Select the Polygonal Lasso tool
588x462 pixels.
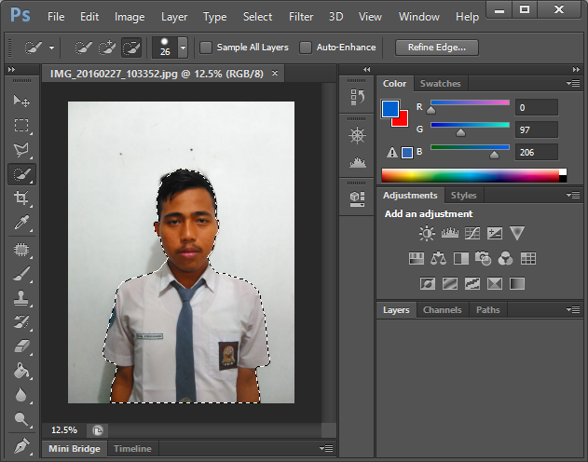click(x=21, y=150)
